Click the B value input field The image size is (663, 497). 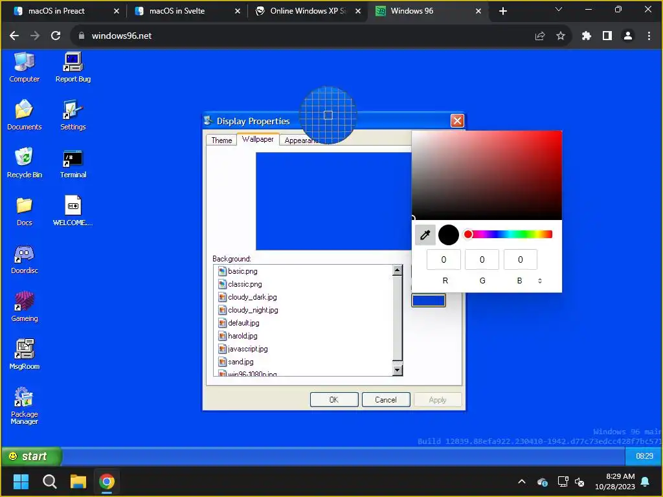pyautogui.click(x=520, y=260)
